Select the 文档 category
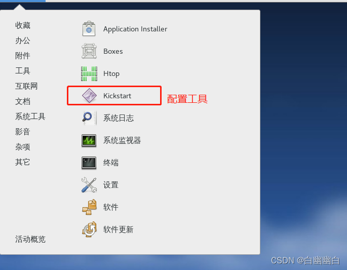 tap(23, 101)
